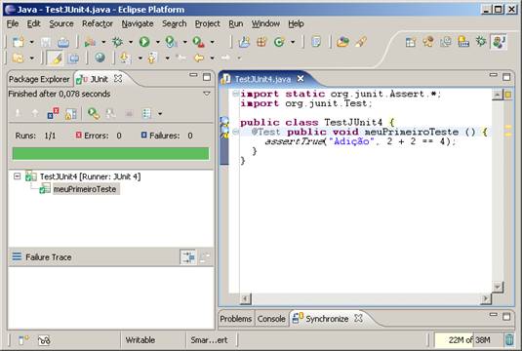Image resolution: width=522 pixels, height=351 pixels.
Task: Open the Run dropdown arrow
Action: tap(158, 42)
